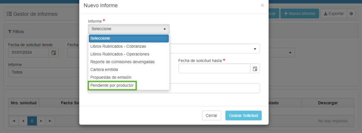Viewport: 362px width, 133px height.
Task: Focus the Fecha de solicitud hasta field
Action: (215, 68)
